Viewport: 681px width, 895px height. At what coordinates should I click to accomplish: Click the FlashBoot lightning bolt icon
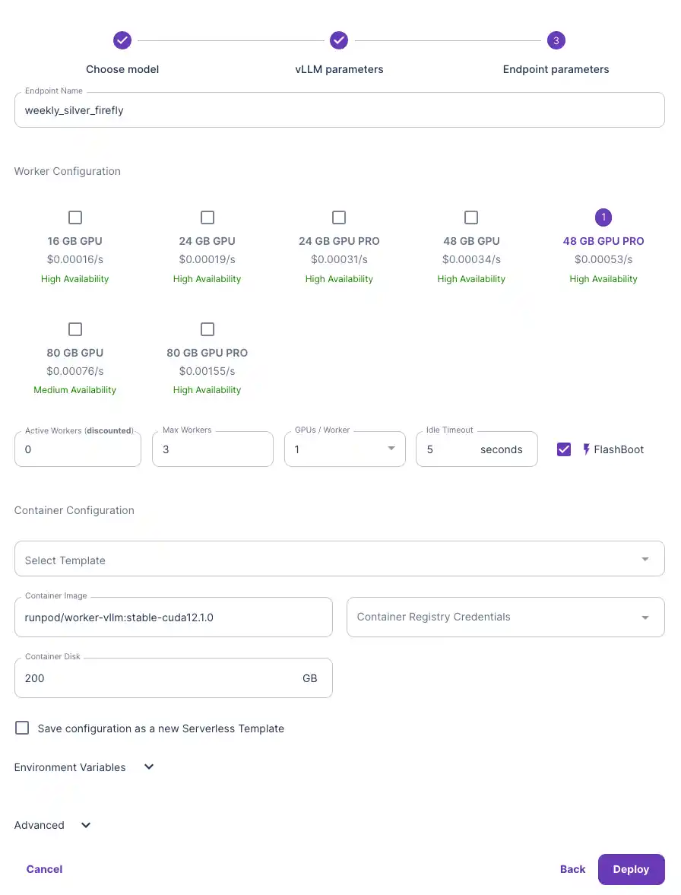[586, 449]
